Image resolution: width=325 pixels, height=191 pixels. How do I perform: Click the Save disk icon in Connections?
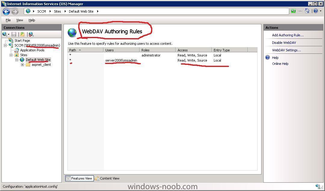tap(14, 34)
